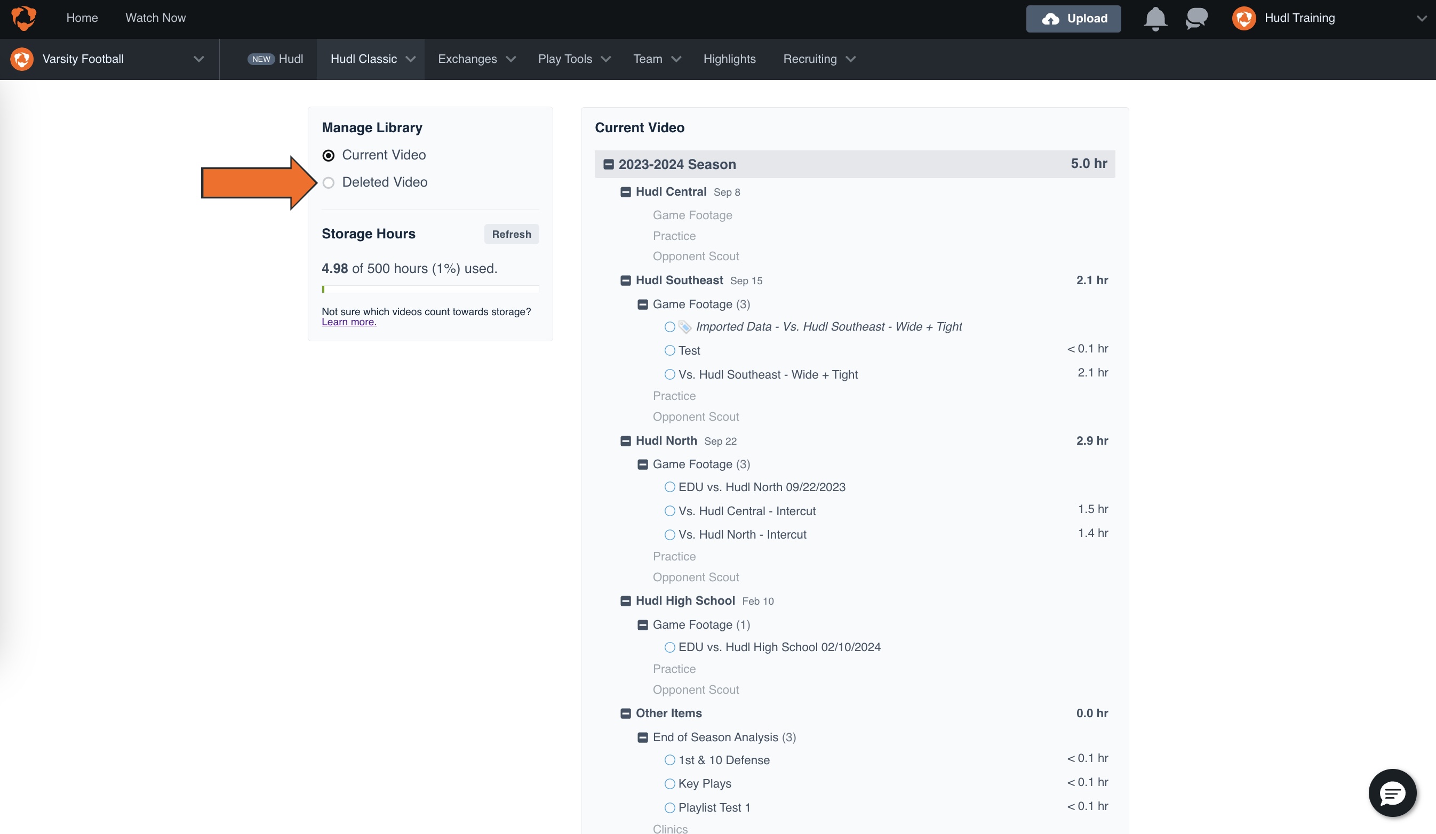Open the messages speech bubble icon

click(1196, 18)
